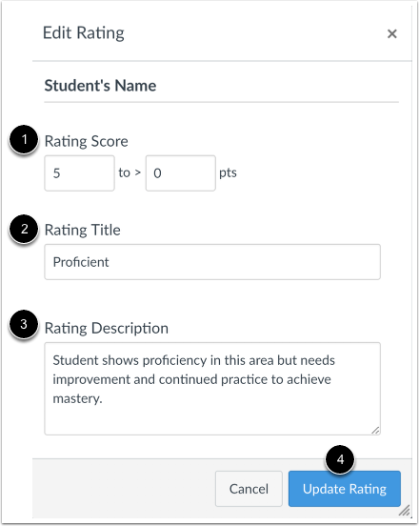Screen dimensions: 419x526
Task: Click the number 4 callout badge
Action: click(340, 459)
